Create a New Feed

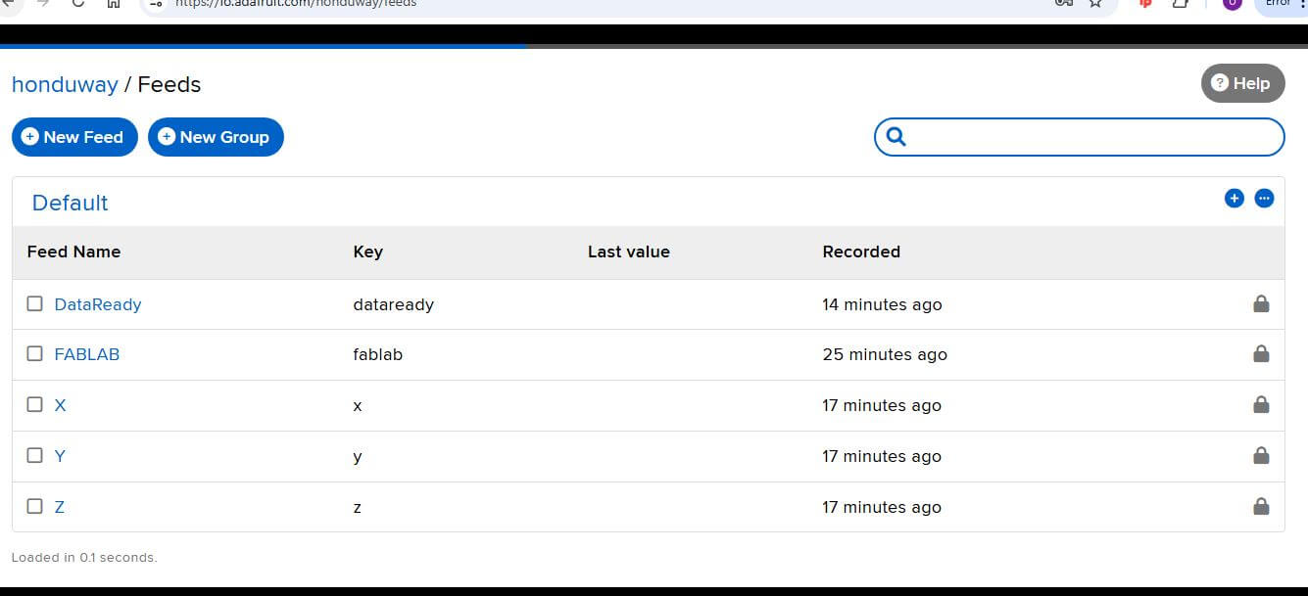pos(74,137)
